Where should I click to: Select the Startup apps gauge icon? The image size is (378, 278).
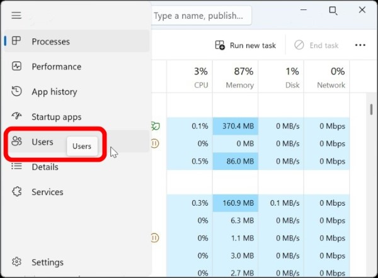pyautogui.click(x=17, y=117)
